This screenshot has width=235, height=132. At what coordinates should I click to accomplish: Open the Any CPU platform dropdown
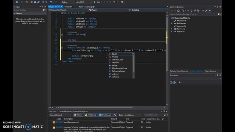(x=84, y=2)
